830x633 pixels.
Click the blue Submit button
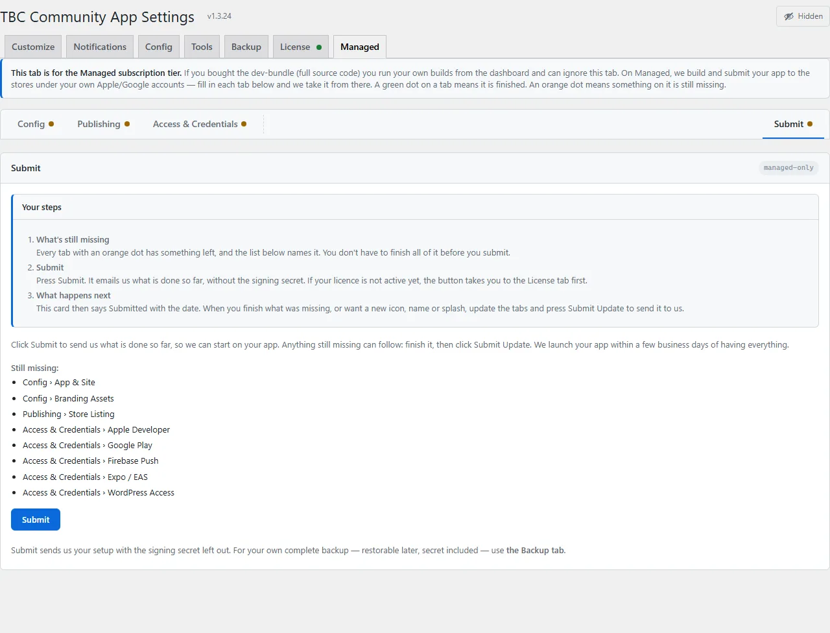[36, 520]
